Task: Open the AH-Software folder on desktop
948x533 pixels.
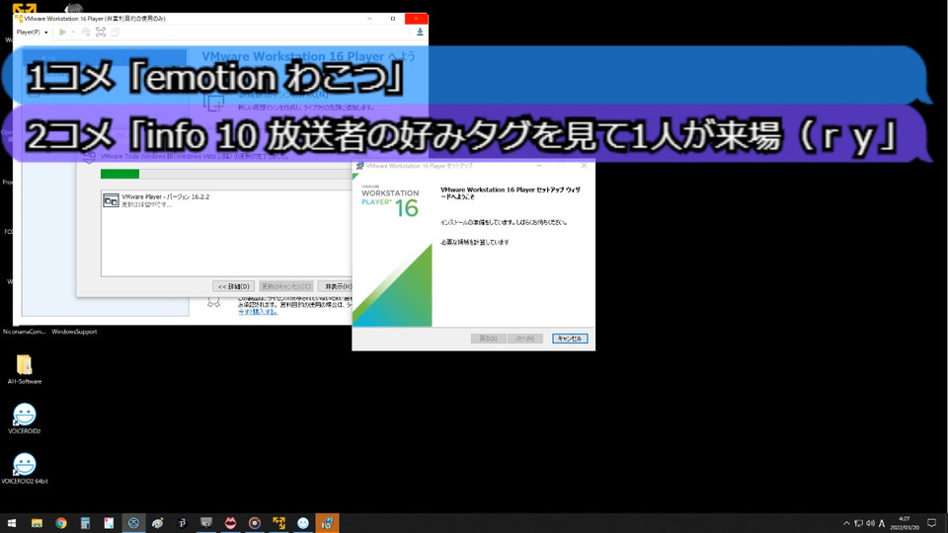Action: click(24, 368)
